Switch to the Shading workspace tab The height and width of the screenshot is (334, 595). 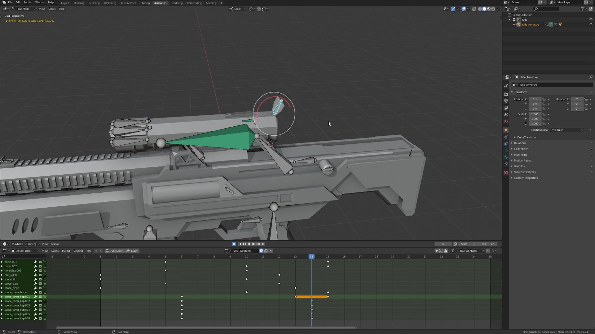[145, 3]
